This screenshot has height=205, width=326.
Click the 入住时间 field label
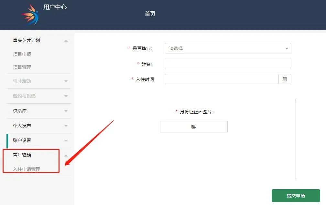tap(146, 79)
